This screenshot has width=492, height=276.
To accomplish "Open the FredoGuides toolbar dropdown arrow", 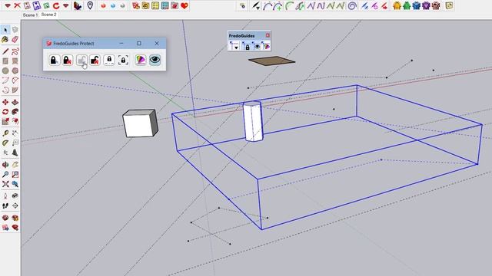I will point(234,46).
